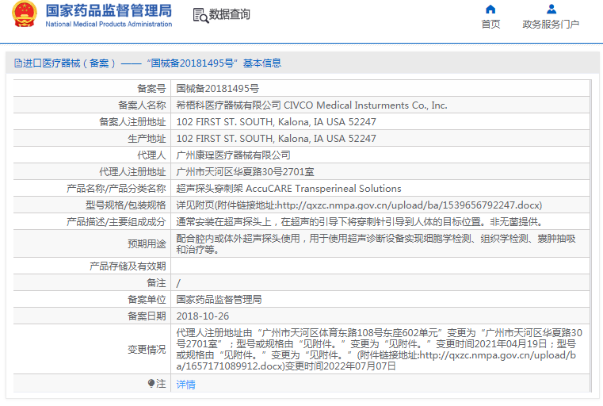Click the lightbulb icon beside 注
The height and width of the screenshot is (406, 603).
point(151,383)
